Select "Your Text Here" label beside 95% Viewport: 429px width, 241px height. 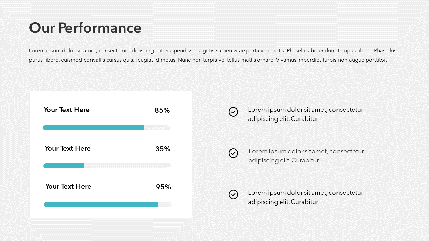(68, 186)
